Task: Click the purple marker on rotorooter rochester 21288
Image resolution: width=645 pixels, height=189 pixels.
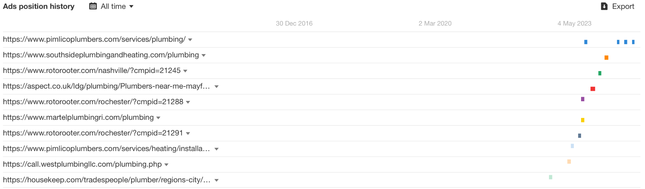Action: point(583,99)
